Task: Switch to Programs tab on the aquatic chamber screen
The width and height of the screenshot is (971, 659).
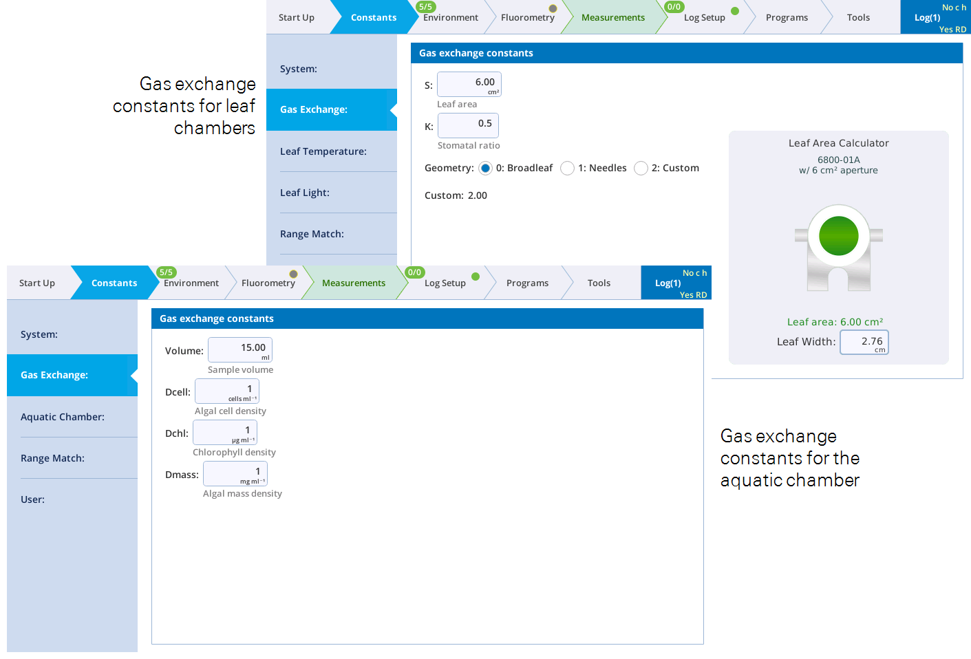Action: [527, 283]
